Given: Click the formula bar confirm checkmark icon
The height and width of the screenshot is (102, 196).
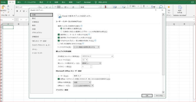Looking at the screenshot, I should coord(26,20).
